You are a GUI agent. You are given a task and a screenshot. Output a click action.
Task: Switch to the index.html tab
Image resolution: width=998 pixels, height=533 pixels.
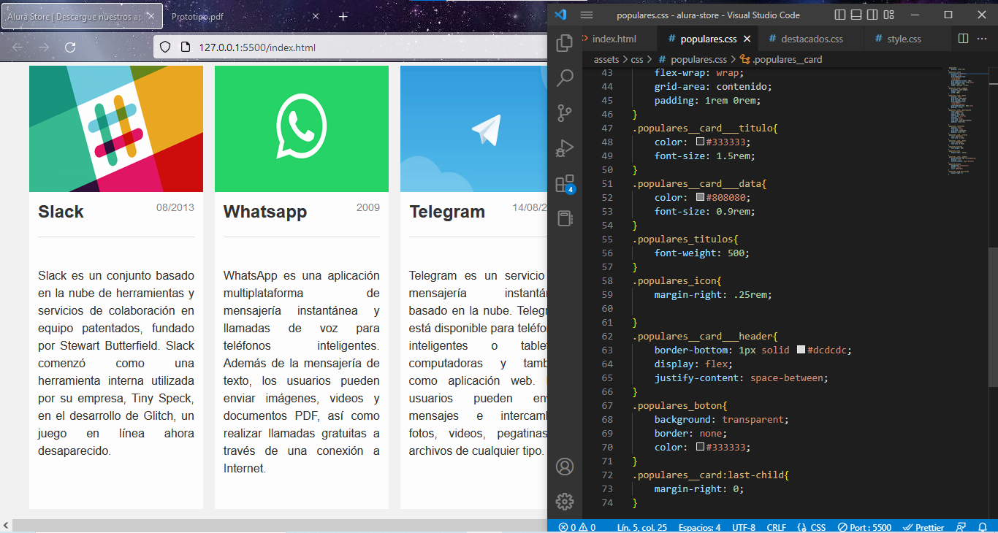click(614, 39)
